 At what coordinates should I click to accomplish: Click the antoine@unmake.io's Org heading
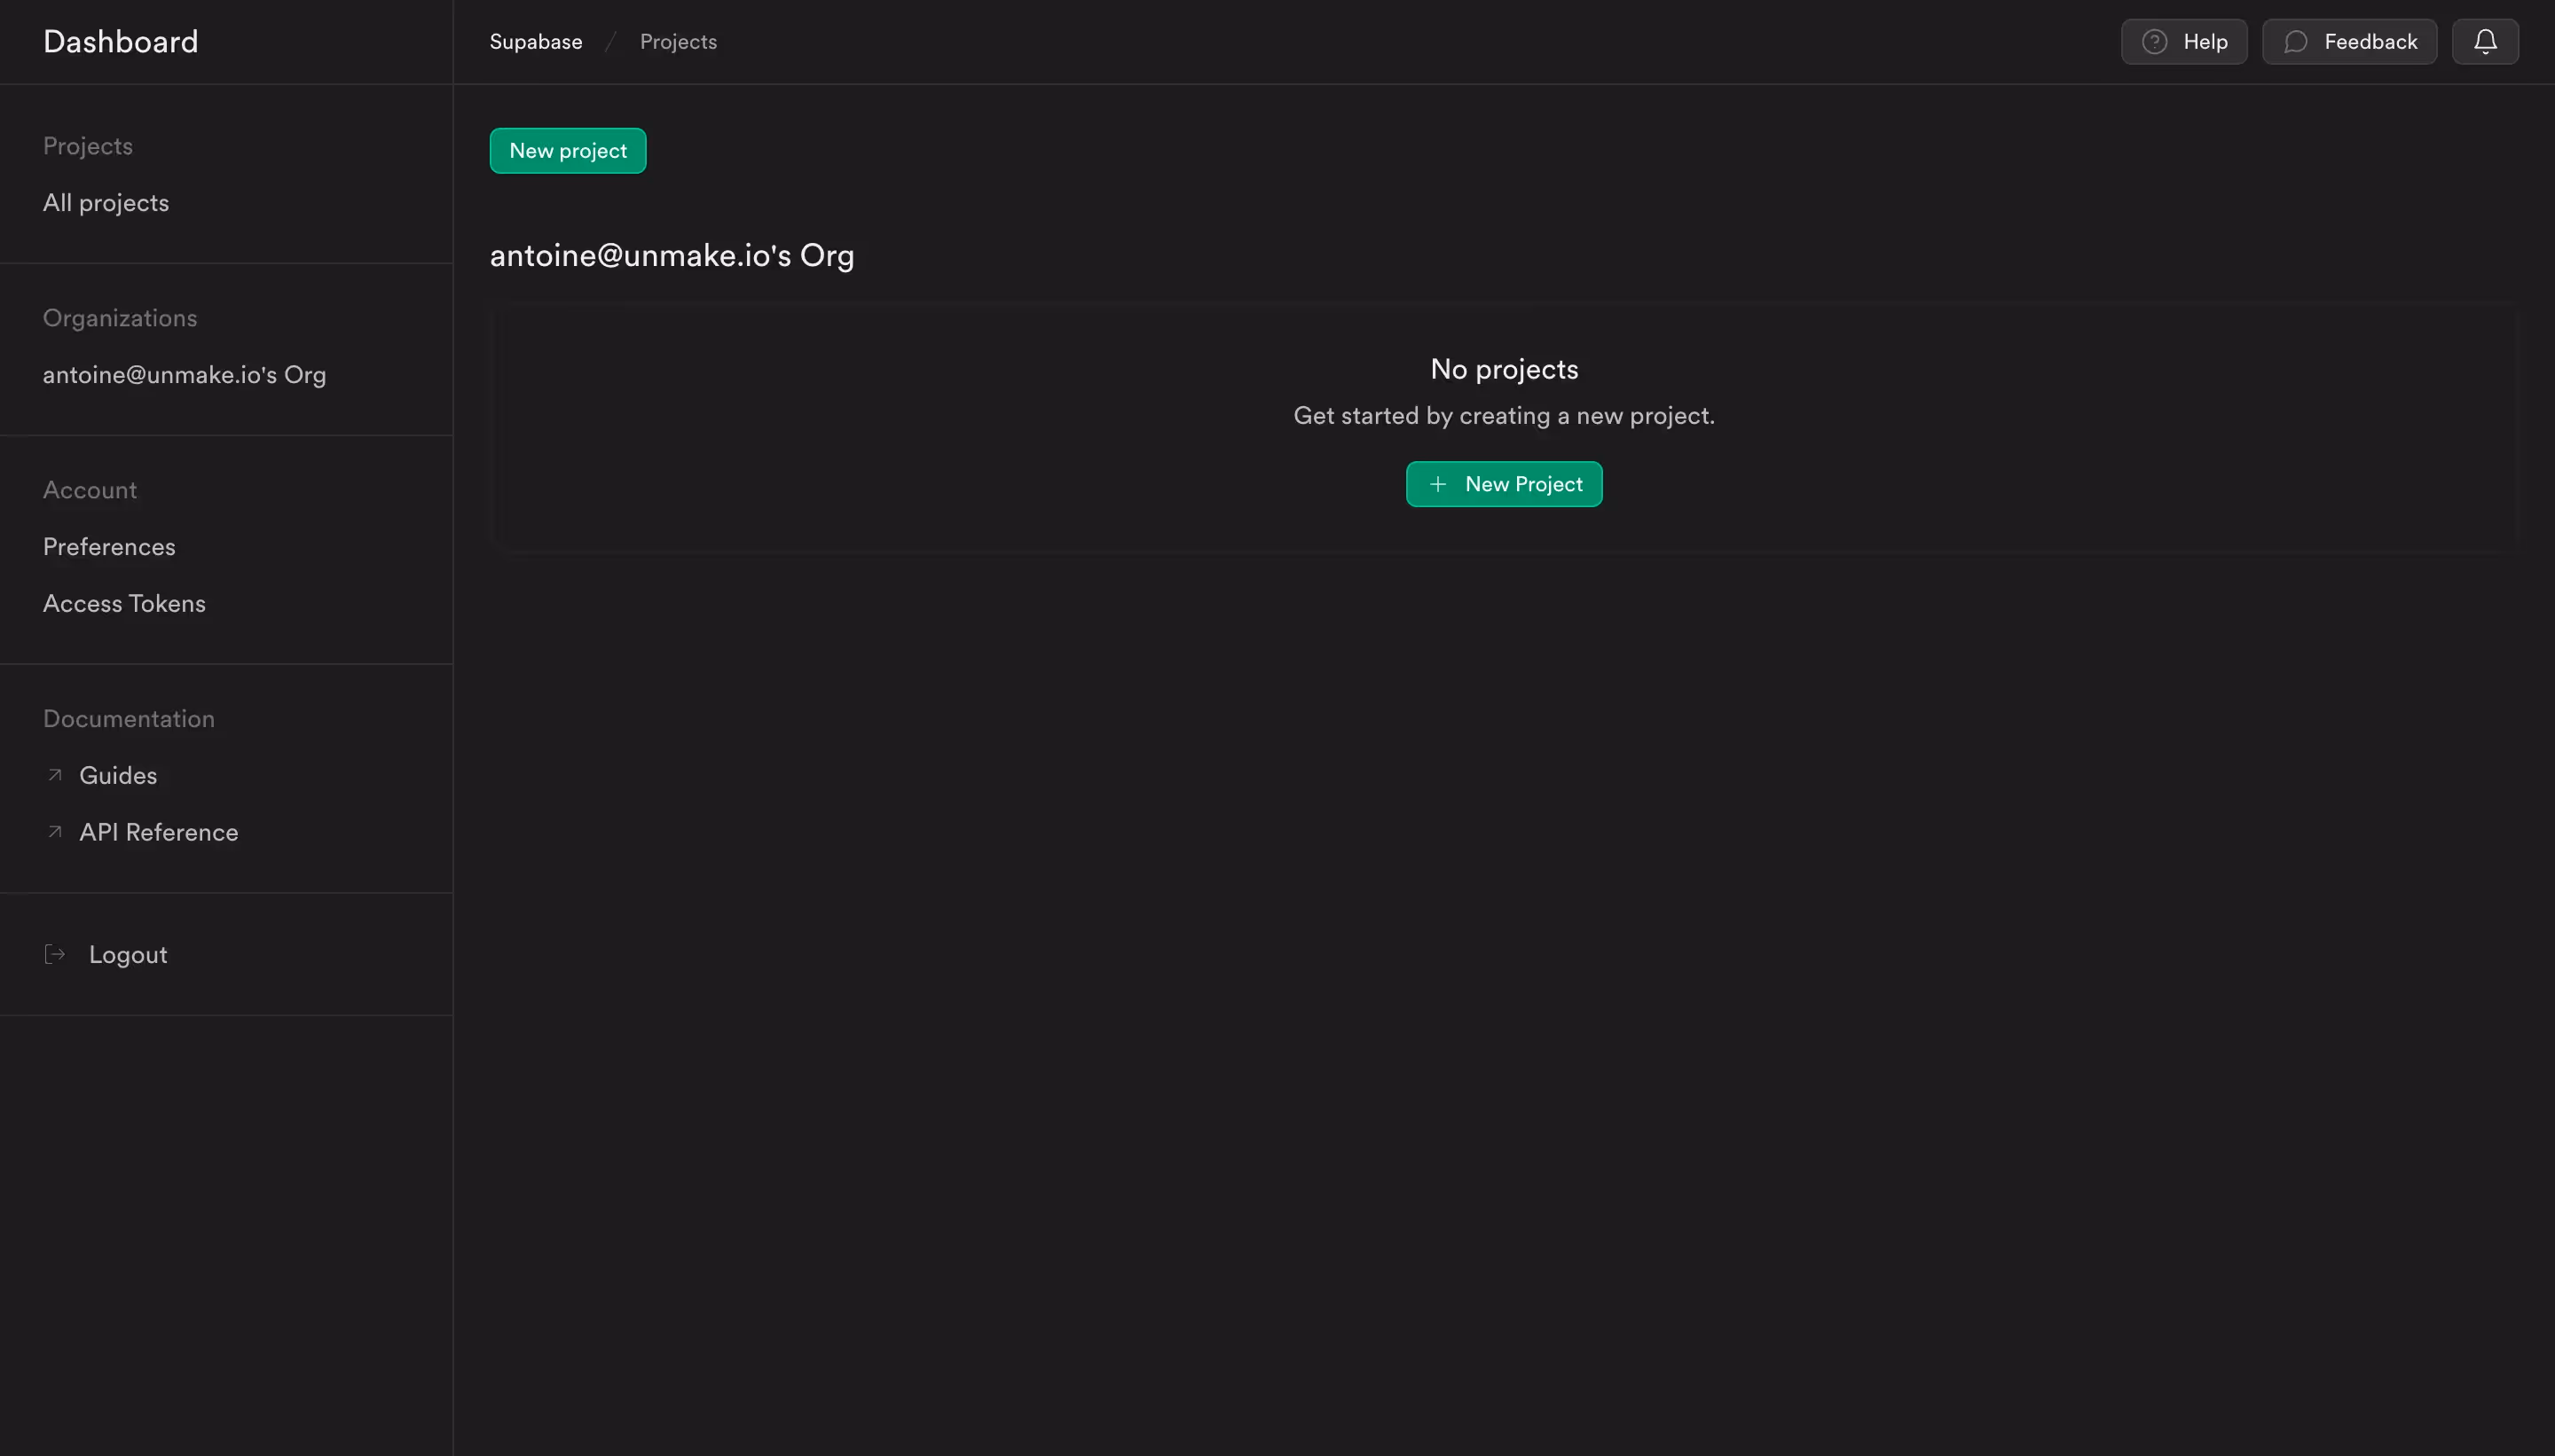(x=672, y=256)
